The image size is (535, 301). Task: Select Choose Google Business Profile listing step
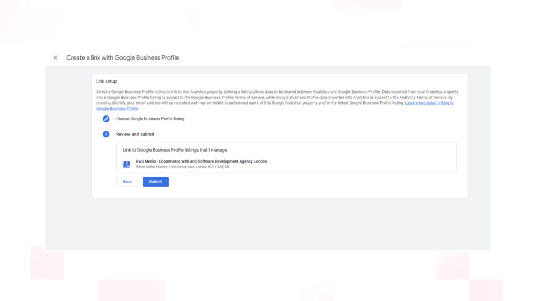[x=150, y=119]
